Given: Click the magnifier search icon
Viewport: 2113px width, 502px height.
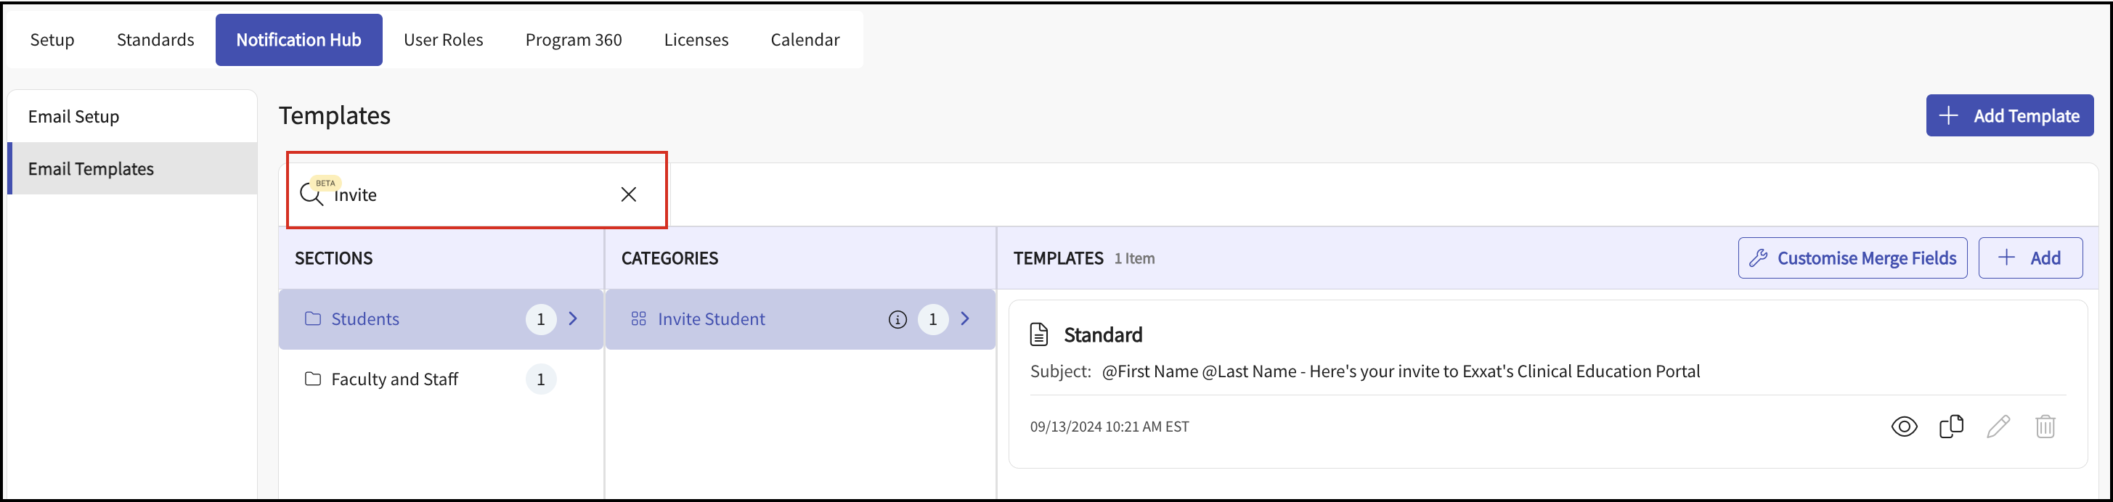Looking at the screenshot, I should tap(312, 195).
